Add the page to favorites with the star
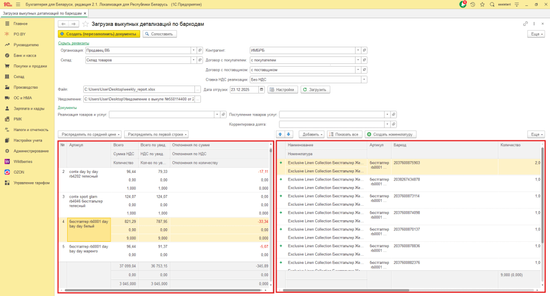 click(x=85, y=24)
